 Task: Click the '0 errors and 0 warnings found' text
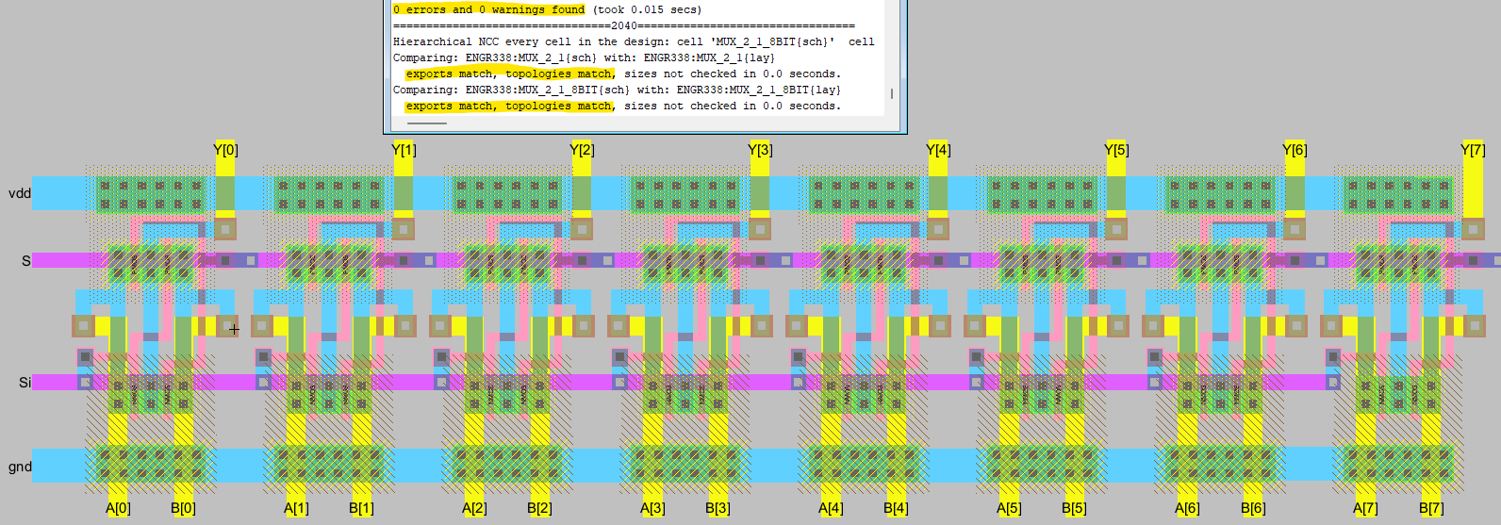(x=488, y=9)
